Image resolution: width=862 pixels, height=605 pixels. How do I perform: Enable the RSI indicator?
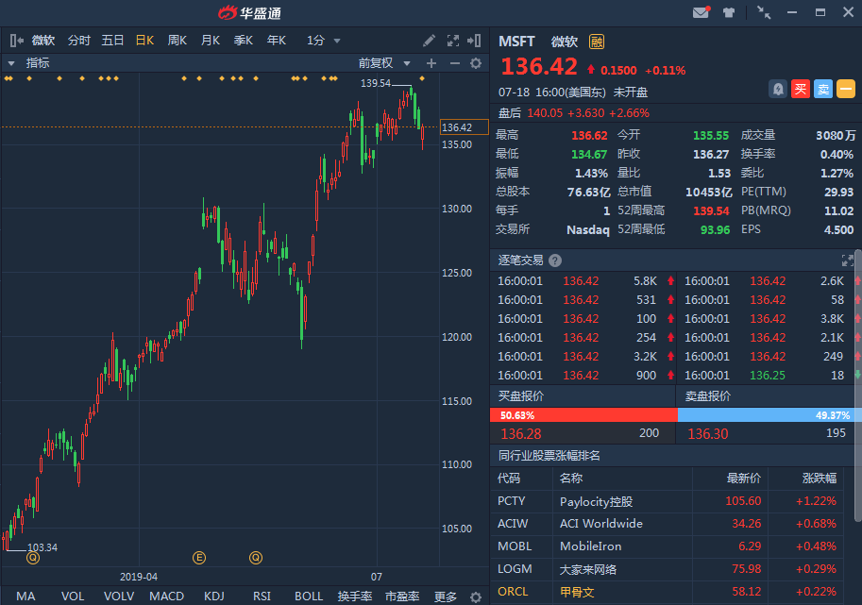point(262,597)
